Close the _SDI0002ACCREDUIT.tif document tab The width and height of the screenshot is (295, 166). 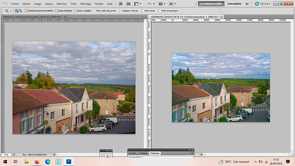pos(221,17)
